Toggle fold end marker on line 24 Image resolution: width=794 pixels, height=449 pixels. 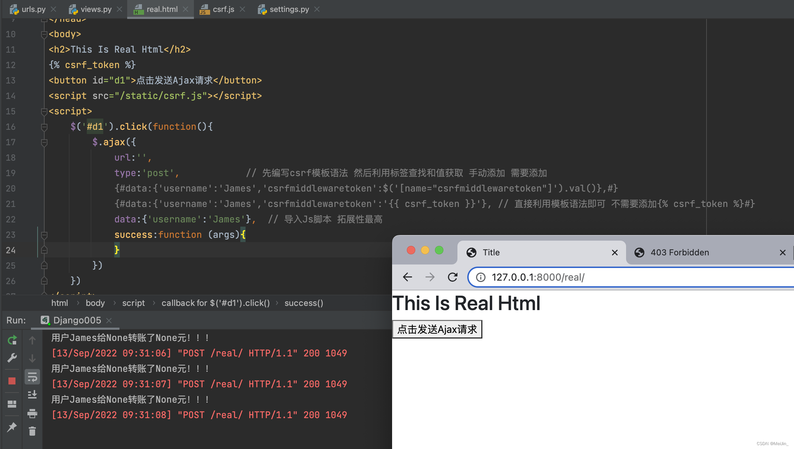[44, 250]
